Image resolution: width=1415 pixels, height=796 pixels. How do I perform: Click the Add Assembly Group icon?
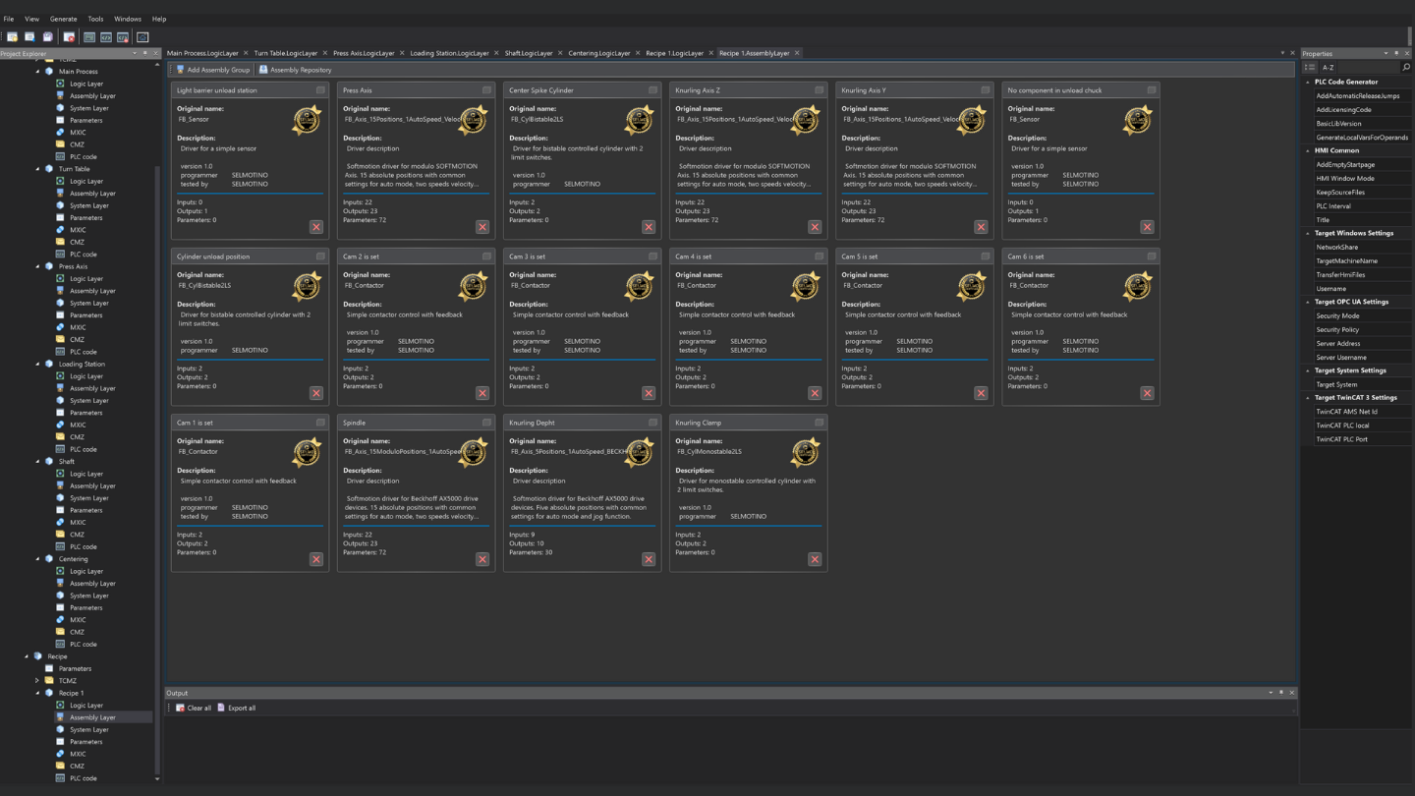click(x=181, y=70)
